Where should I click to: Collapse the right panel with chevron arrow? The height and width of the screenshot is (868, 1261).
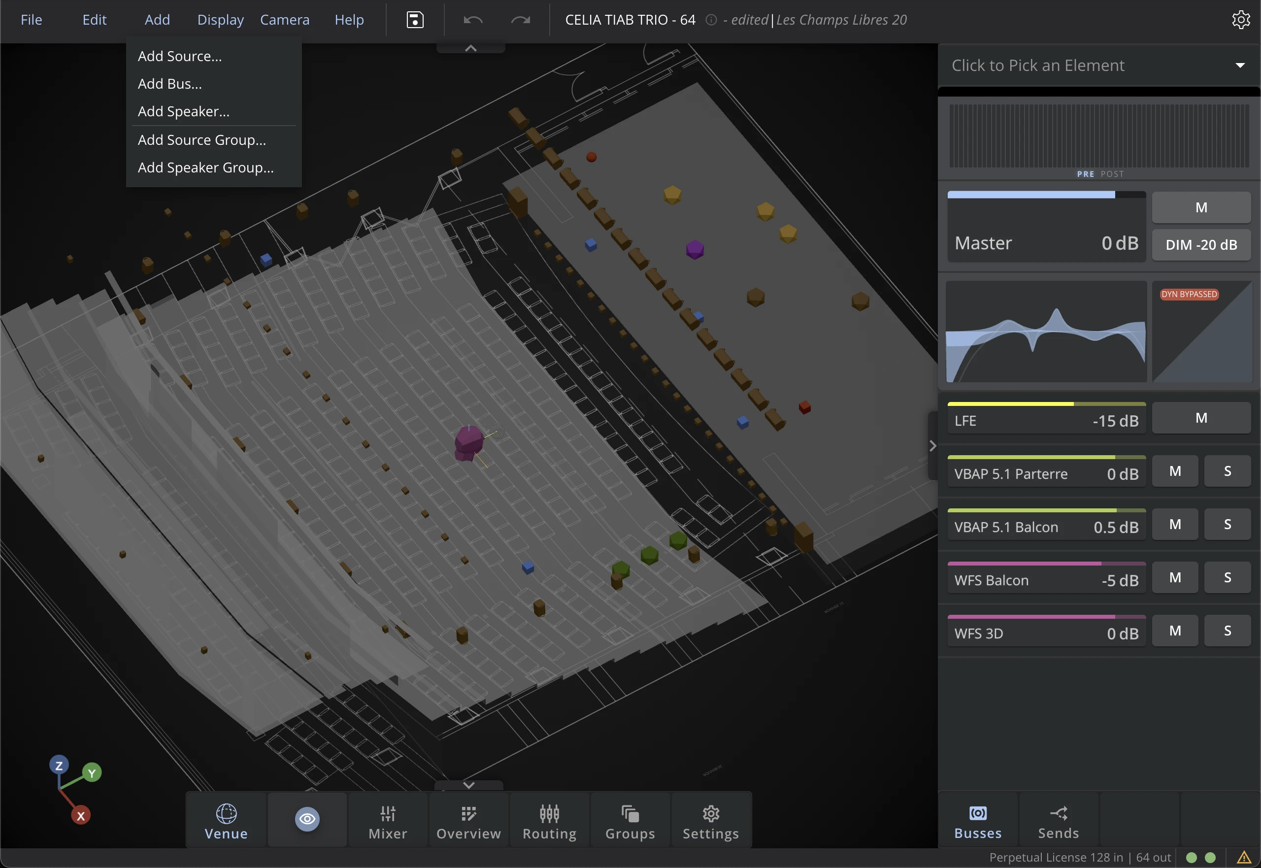932,446
